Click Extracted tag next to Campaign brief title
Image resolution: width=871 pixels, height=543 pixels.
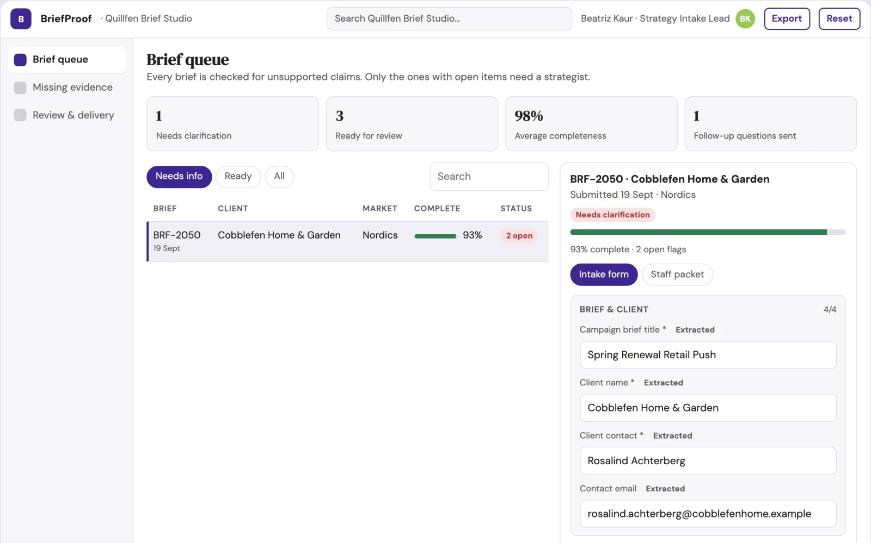click(x=695, y=330)
